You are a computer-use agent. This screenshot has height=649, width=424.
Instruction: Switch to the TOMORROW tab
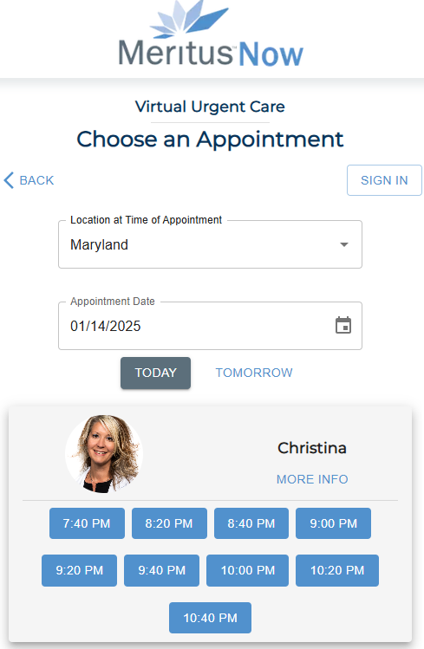click(x=254, y=373)
